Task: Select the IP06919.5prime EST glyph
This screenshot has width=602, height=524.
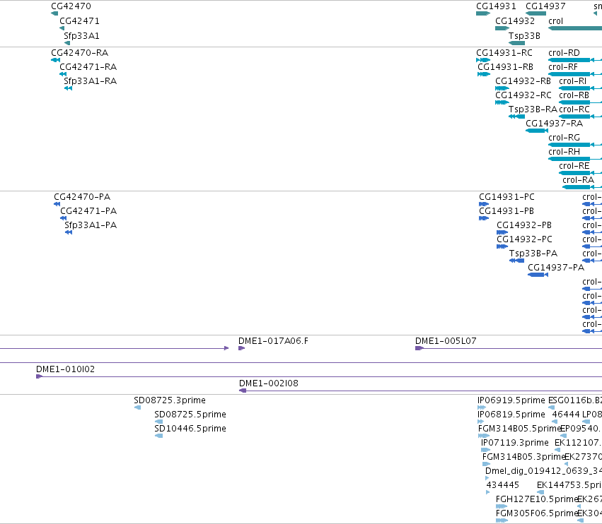Action: tap(482, 407)
